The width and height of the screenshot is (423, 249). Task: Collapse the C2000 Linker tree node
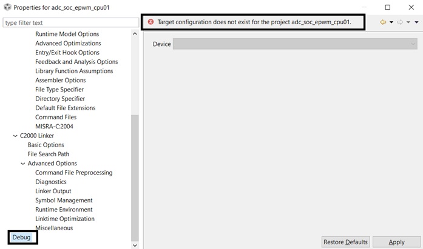15,136
